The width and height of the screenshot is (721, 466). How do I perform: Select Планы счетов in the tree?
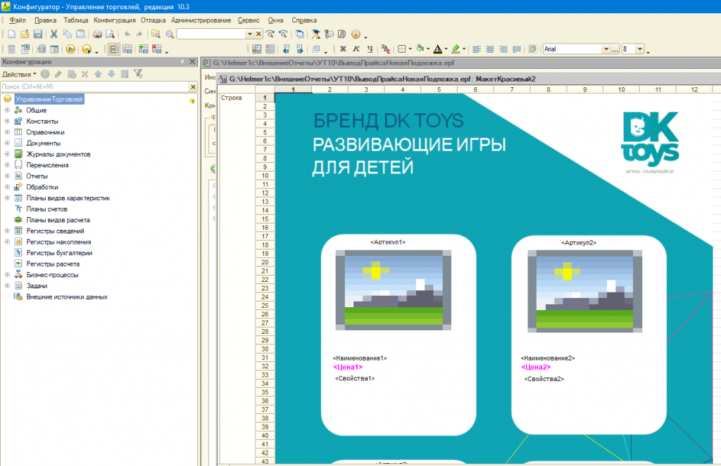tap(46, 209)
